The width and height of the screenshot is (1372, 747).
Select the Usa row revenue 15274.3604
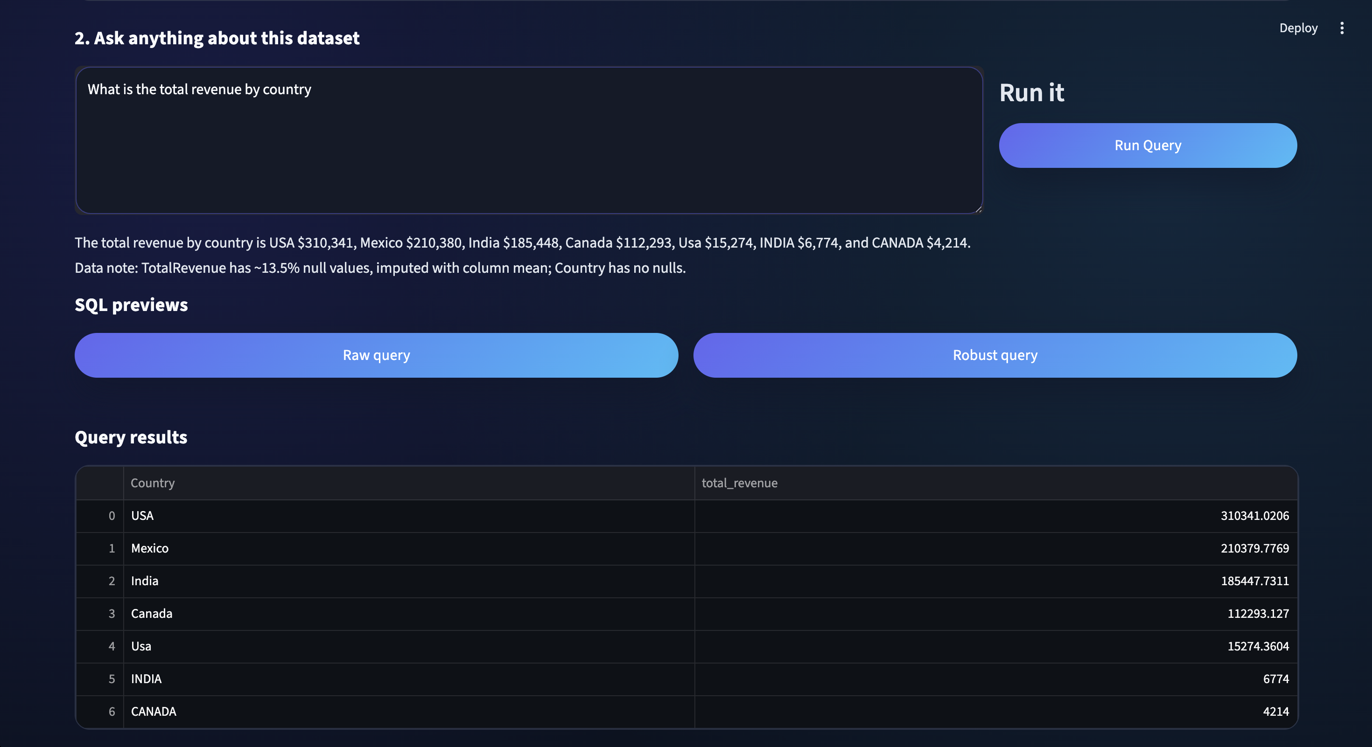click(995, 646)
